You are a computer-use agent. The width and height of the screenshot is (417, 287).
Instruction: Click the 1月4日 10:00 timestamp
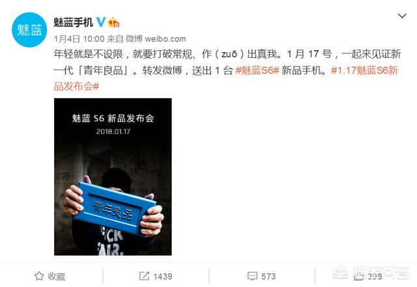click(x=79, y=39)
